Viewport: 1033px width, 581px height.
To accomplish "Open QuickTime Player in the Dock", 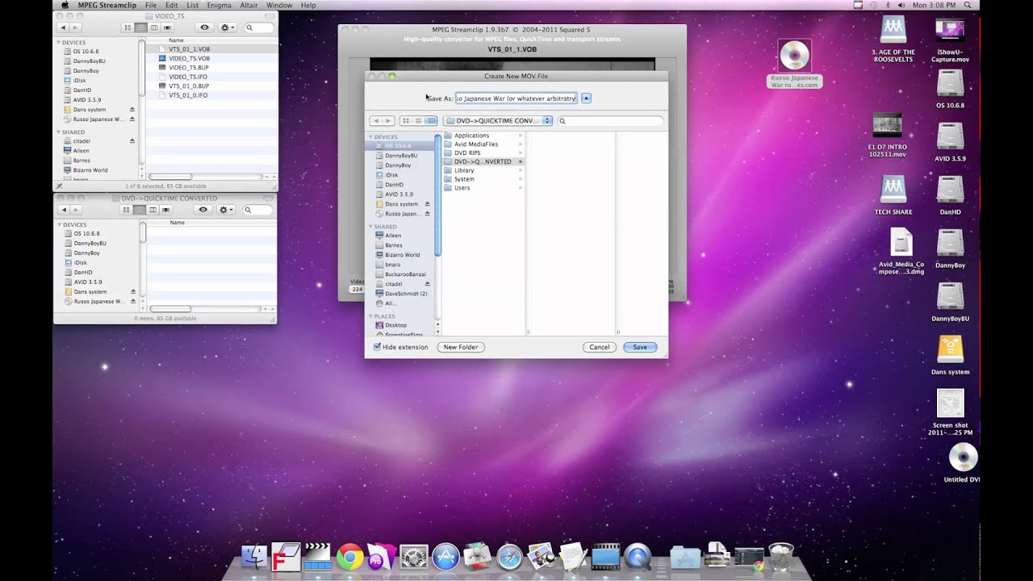I will 638,557.
